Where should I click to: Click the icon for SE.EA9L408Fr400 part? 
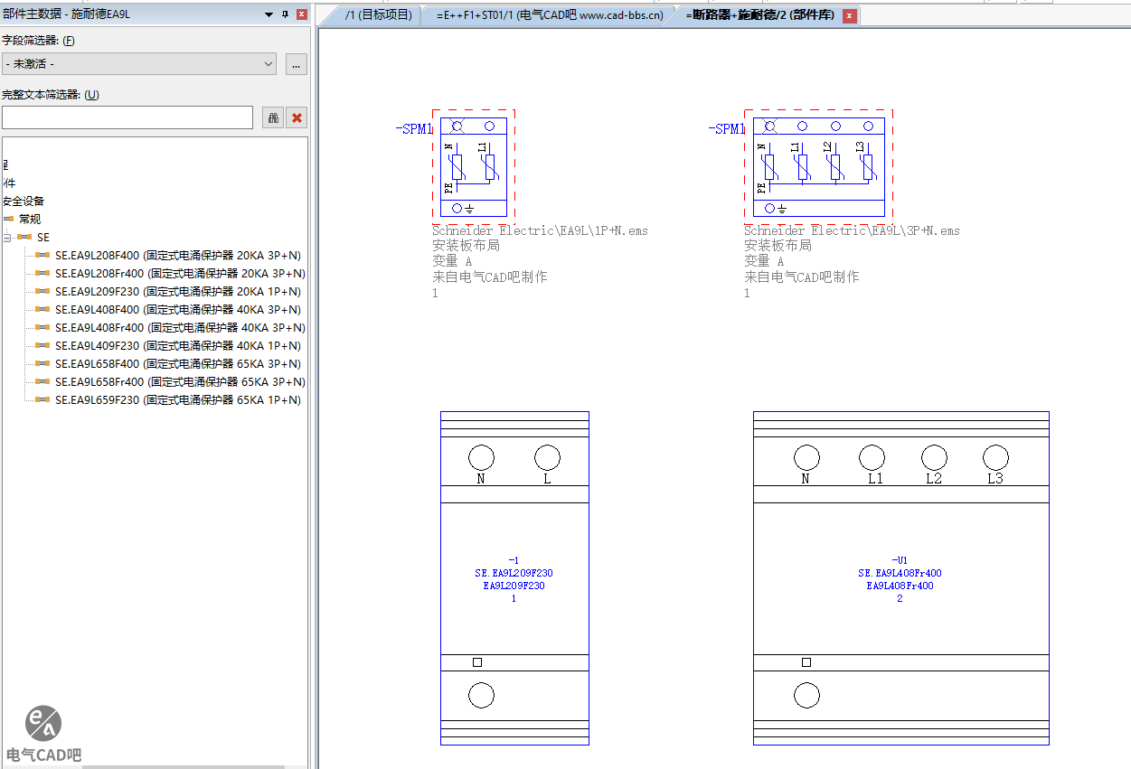(x=42, y=328)
